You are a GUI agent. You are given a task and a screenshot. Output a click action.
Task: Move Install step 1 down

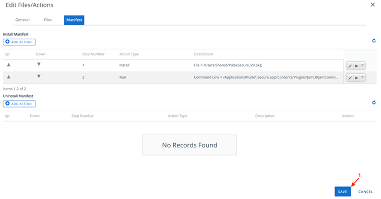39,64
